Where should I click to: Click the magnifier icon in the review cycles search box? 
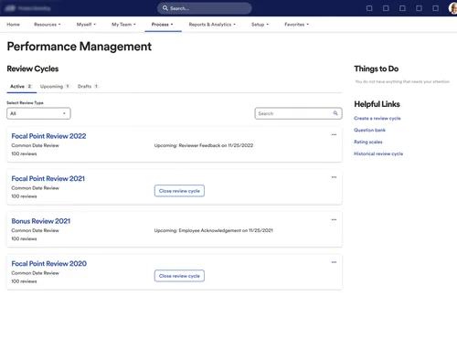[x=335, y=113]
